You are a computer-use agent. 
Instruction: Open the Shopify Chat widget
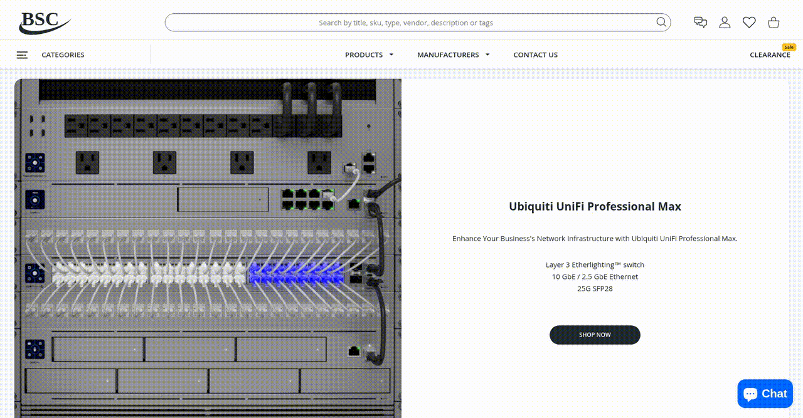(765, 394)
